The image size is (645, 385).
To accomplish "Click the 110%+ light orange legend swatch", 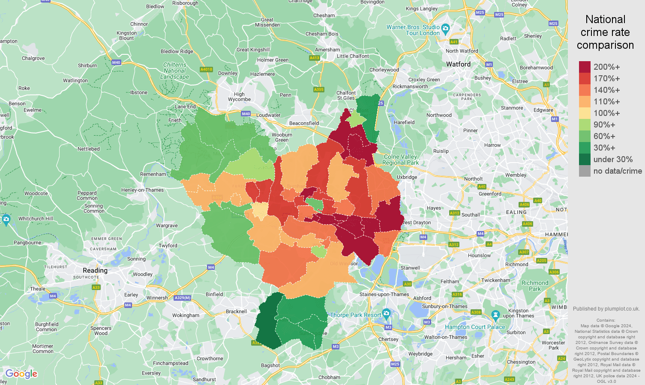I will tap(585, 101).
